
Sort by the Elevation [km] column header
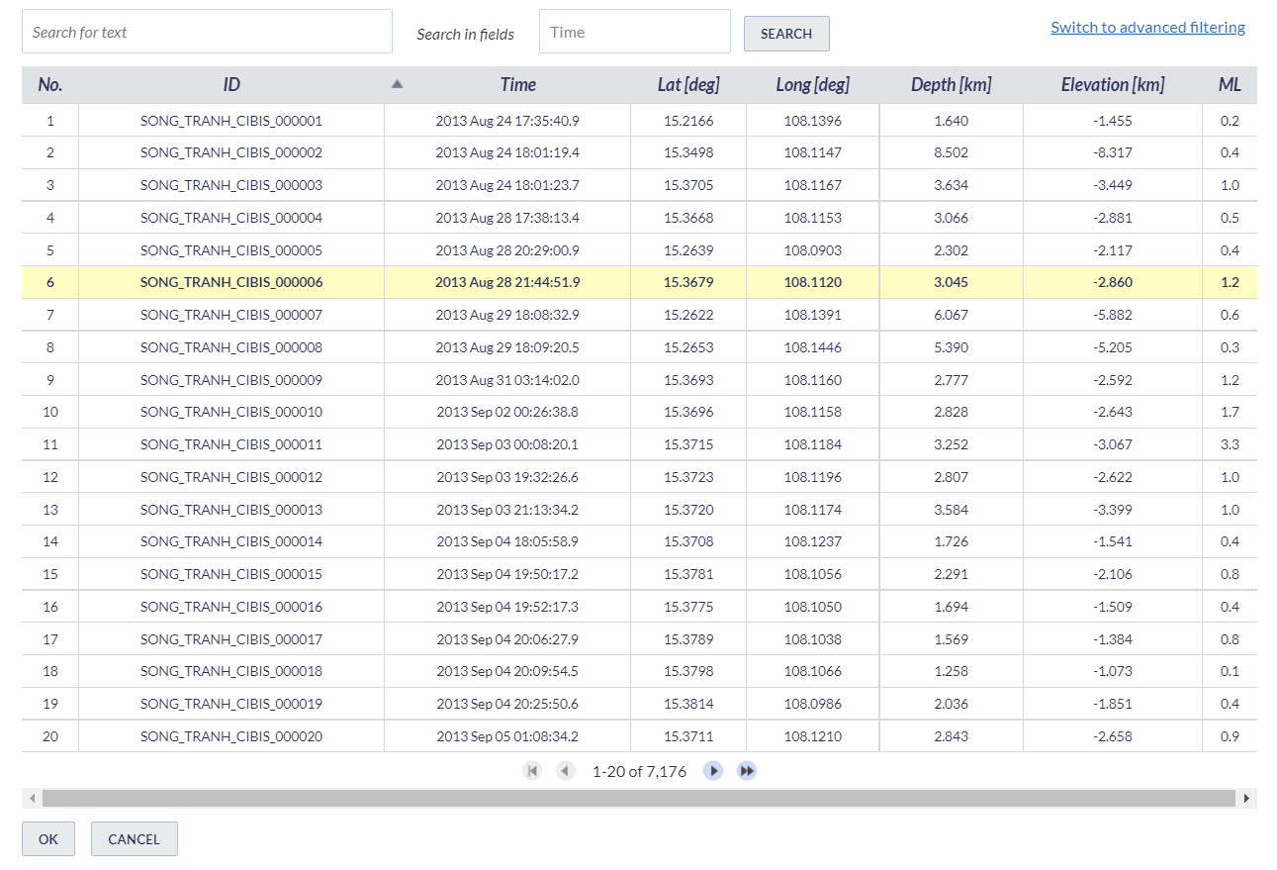pyautogui.click(x=1113, y=85)
